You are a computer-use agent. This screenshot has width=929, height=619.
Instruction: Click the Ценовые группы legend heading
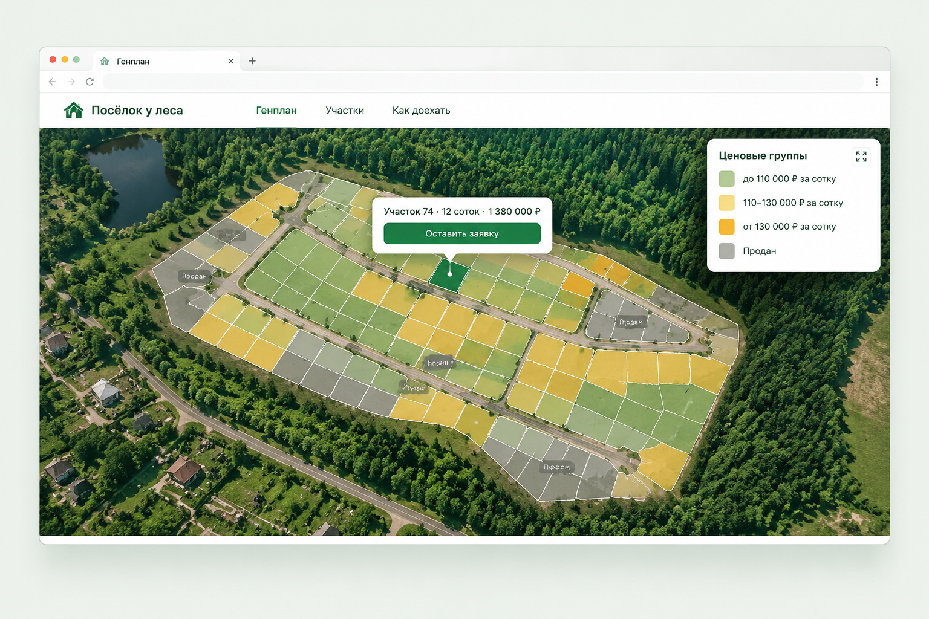(763, 156)
